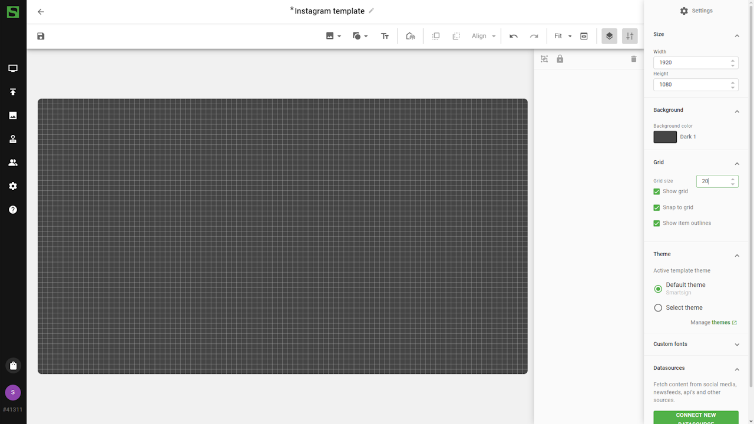The width and height of the screenshot is (754, 424).
Task: Open the Align dropdown menu
Action: point(484,37)
